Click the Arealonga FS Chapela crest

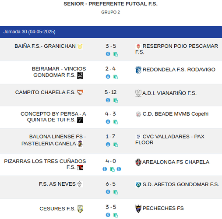point(138,162)
